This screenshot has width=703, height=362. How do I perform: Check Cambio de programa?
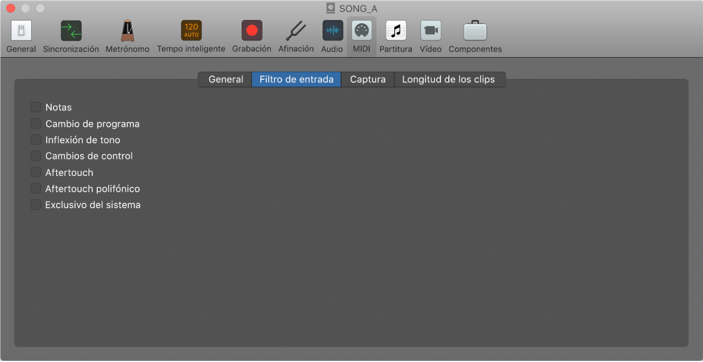point(36,123)
